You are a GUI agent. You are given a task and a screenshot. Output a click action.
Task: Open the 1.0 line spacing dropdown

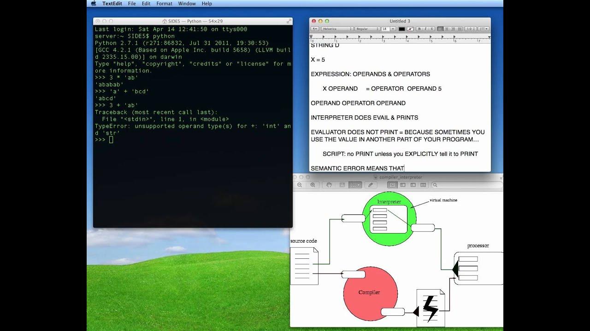[x=471, y=29]
